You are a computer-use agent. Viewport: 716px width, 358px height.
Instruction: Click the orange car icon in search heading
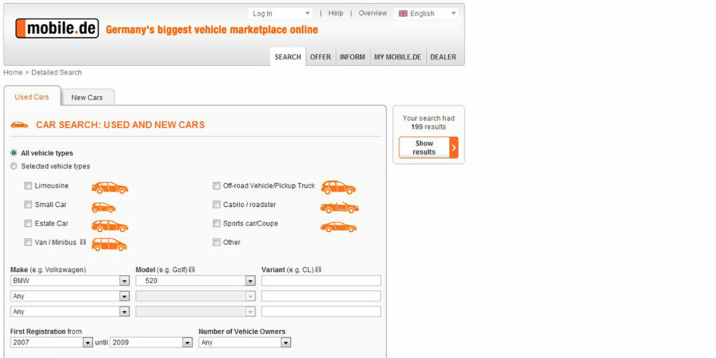click(19, 125)
